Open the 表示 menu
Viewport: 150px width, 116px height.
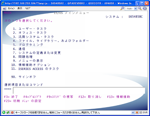(20, 8)
